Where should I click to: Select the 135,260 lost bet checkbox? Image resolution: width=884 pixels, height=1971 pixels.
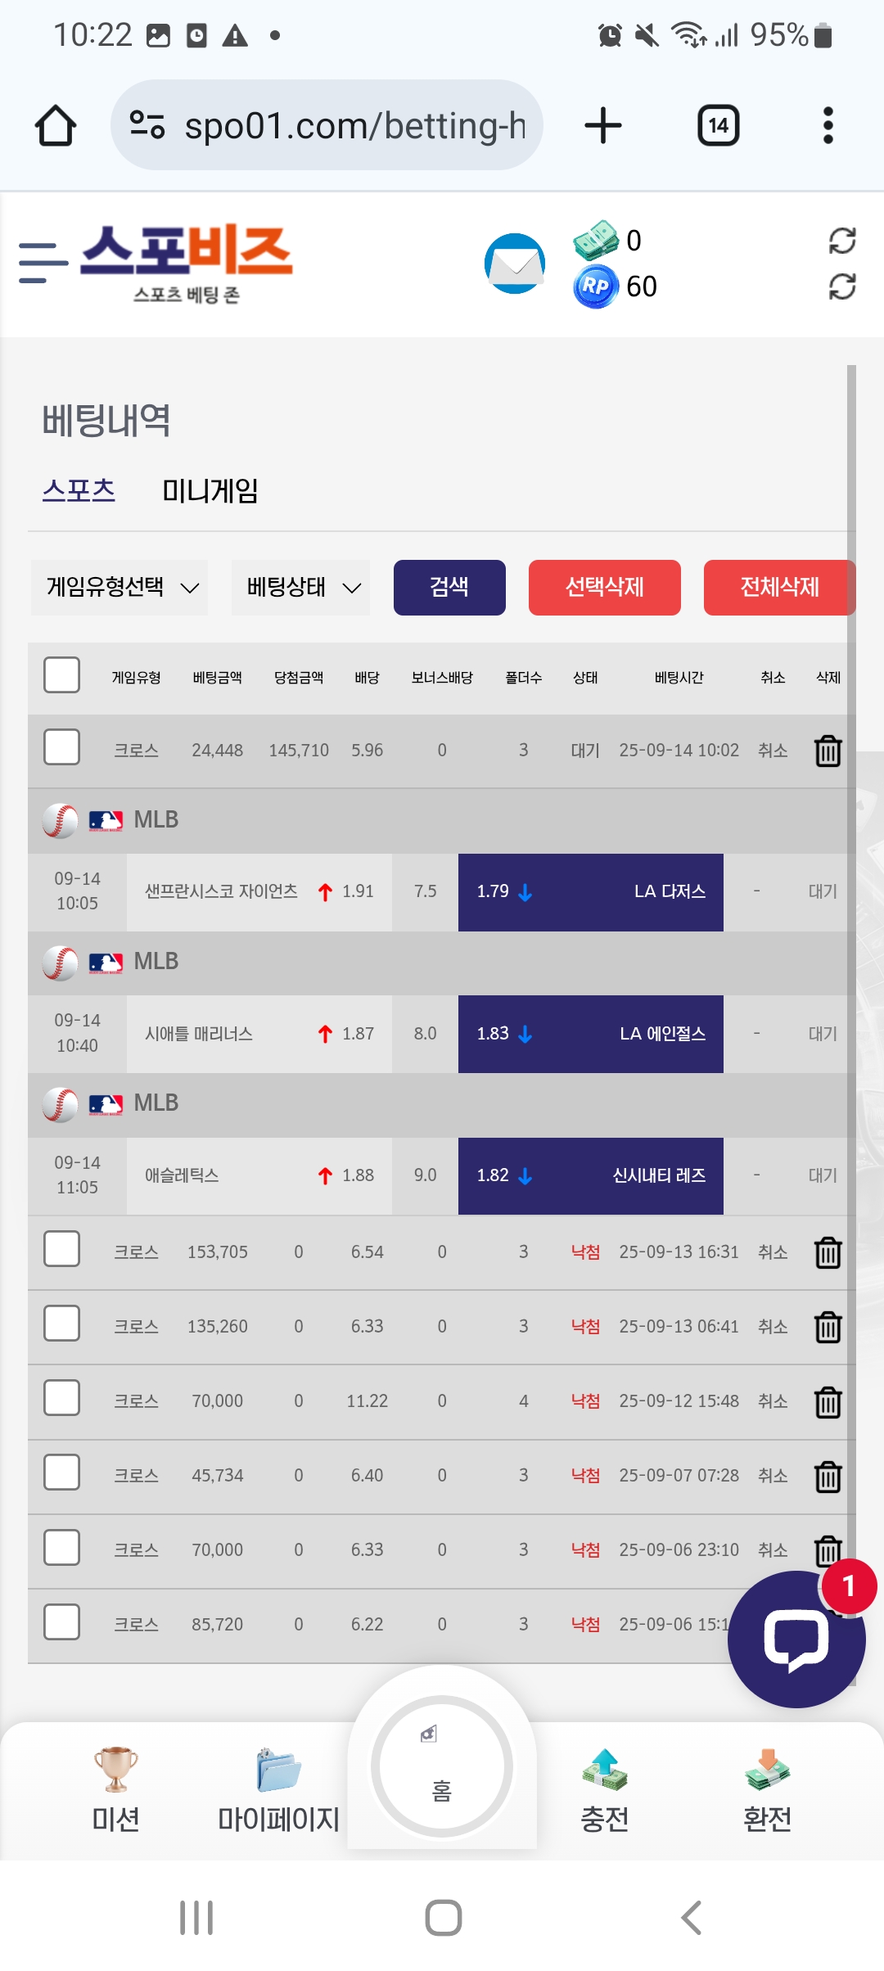point(61,1324)
